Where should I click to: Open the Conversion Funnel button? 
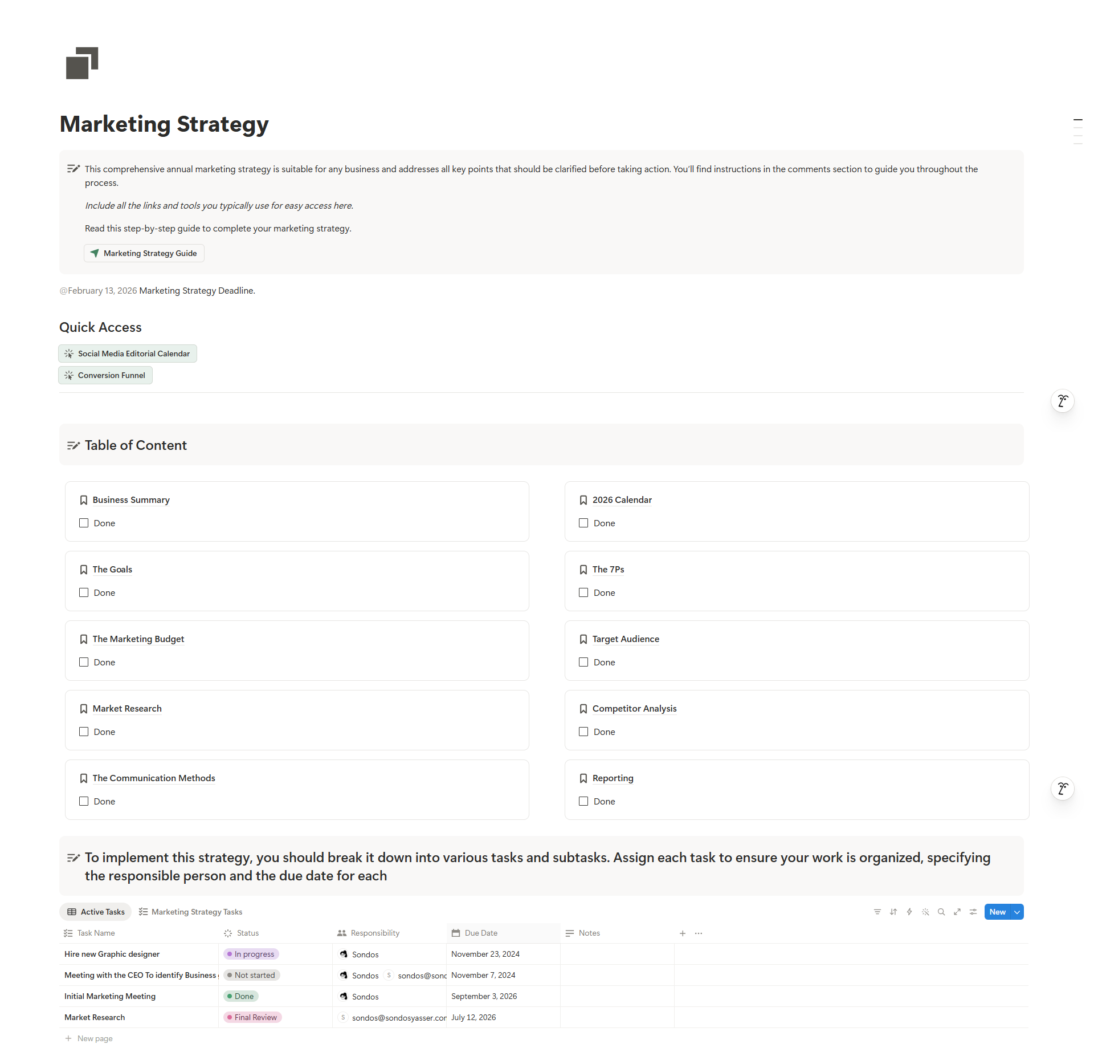[x=105, y=375]
